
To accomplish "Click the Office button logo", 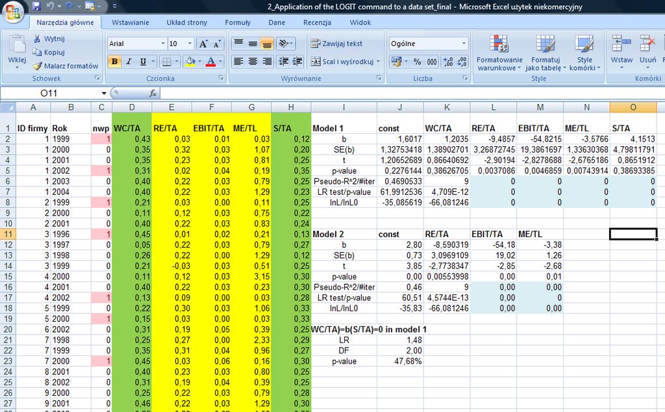I will (12, 12).
